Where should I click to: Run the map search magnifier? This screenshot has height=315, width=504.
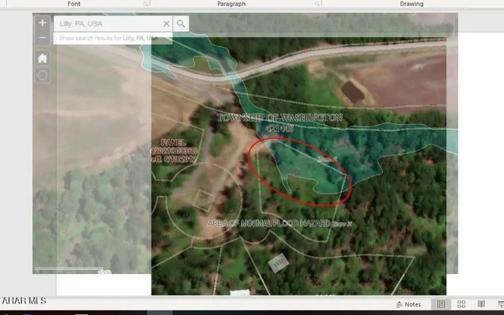point(181,24)
